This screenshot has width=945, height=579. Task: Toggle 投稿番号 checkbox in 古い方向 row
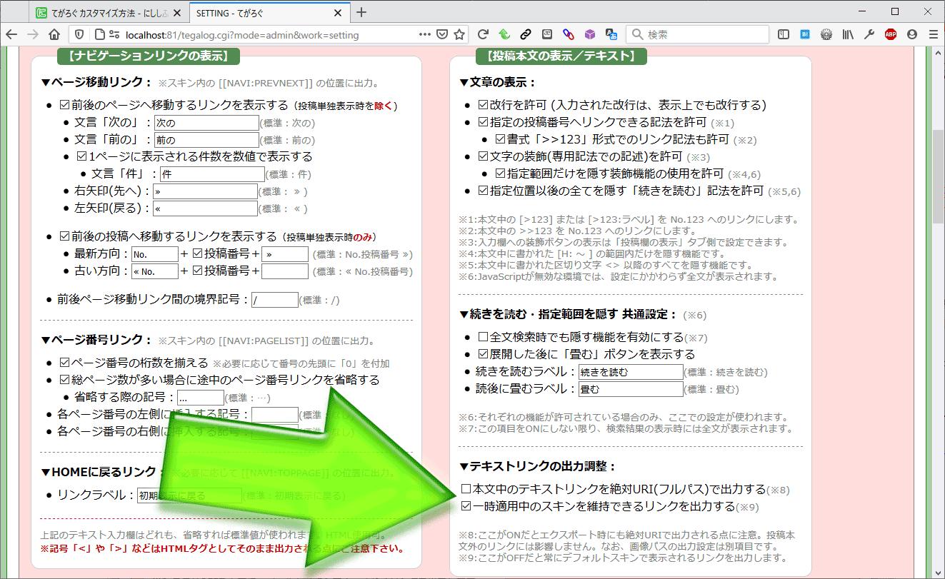[198, 271]
